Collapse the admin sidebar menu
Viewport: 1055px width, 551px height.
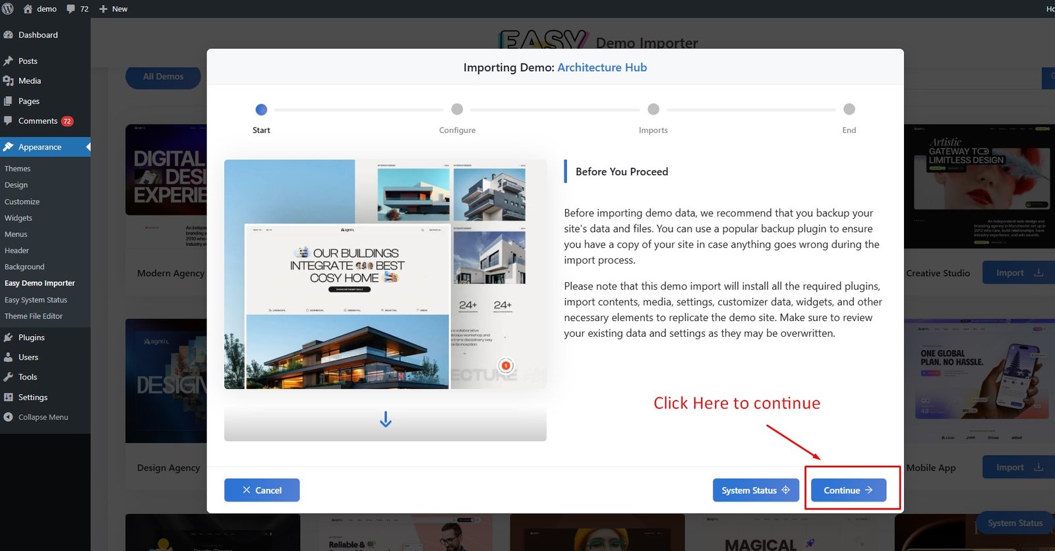[x=45, y=417]
